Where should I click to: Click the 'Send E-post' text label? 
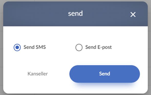click(98, 47)
